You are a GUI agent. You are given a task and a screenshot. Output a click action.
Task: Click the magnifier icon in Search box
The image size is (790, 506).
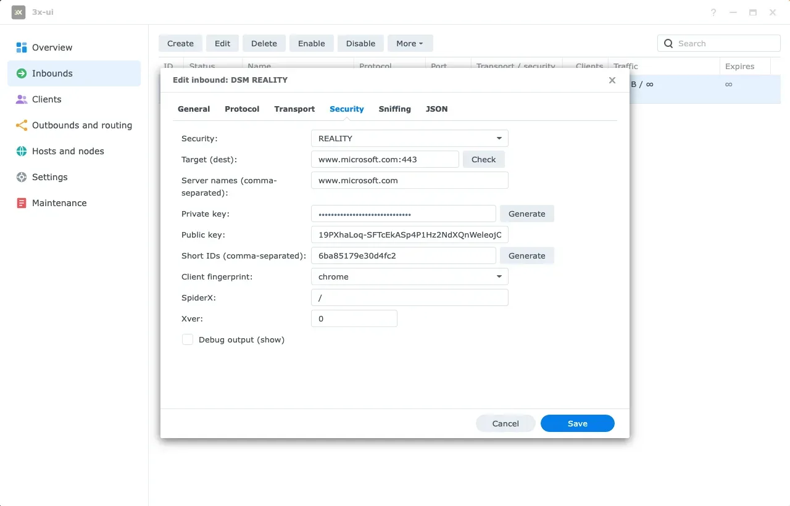(668, 43)
